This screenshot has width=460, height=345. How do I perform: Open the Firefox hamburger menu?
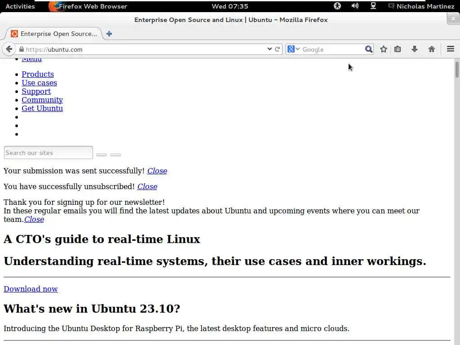[450, 49]
